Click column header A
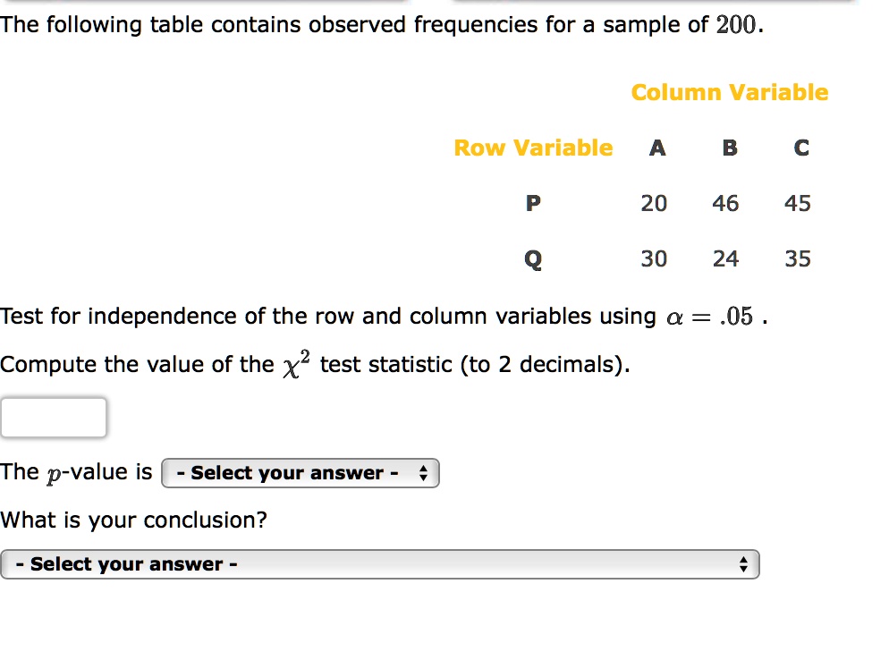889x660 pixels. pyautogui.click(x=657, y=148)
